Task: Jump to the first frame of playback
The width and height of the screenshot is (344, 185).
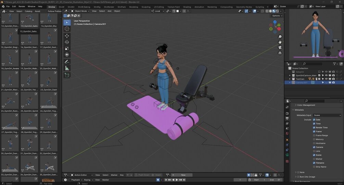Action: point(166,180)
